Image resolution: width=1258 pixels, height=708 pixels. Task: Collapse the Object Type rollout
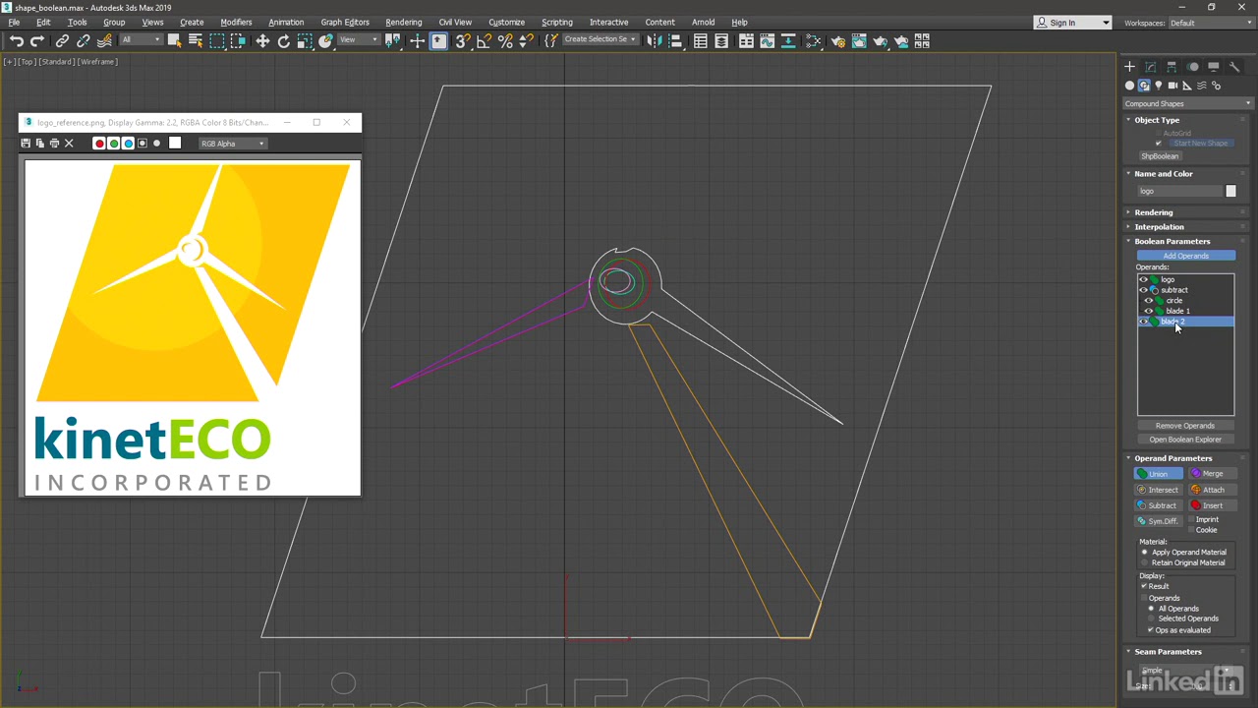coord(1157,120)
